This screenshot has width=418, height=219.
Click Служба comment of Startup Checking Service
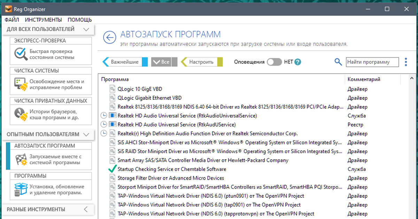point(357,169)
